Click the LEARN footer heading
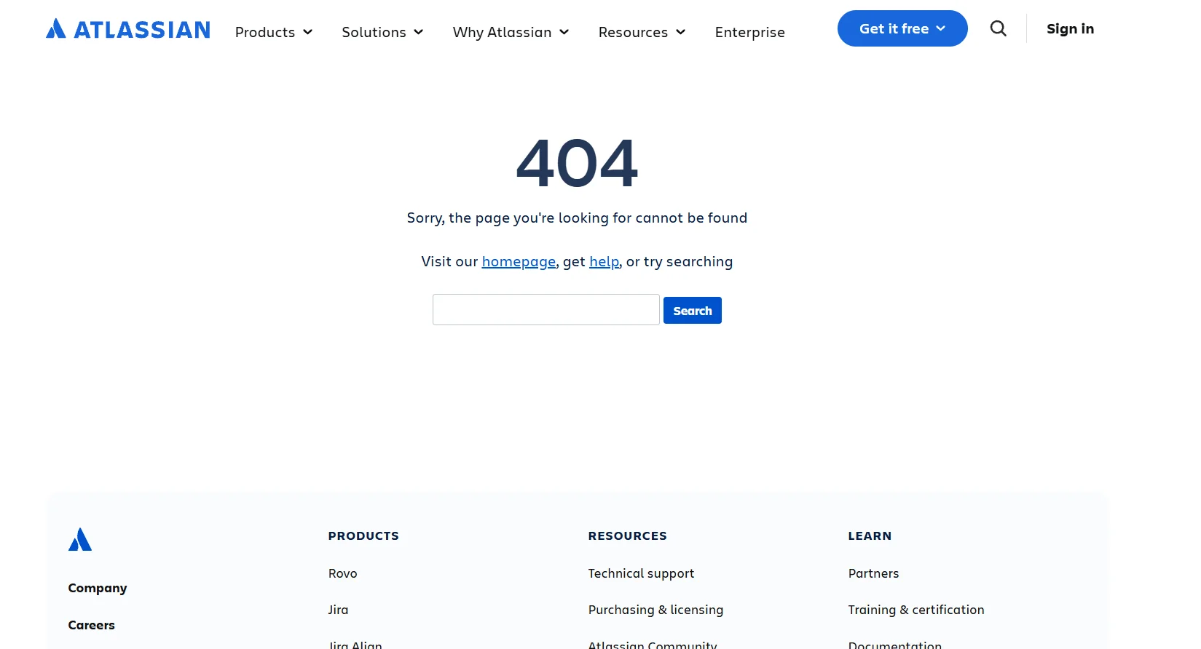This screenshot has width=1201, height=649. 870,535
